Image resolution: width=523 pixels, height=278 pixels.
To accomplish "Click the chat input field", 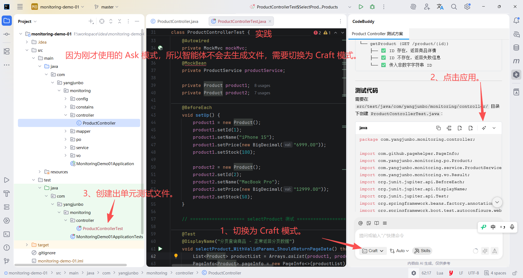I will pos(428,236).
